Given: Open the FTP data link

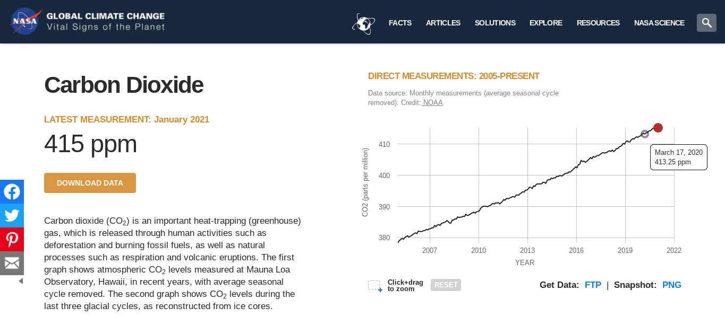Looking at the screenshot, I should pos(593,285).
